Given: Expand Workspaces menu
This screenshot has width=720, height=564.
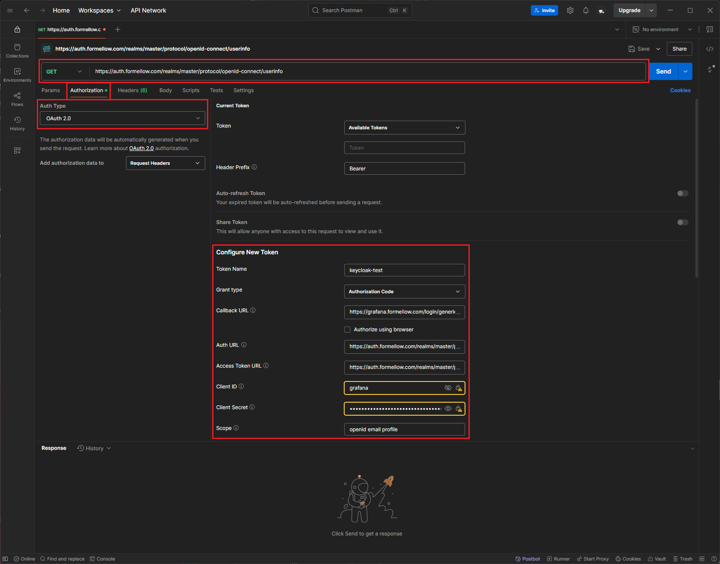Looking at the screenshot, I should [100, 10].
